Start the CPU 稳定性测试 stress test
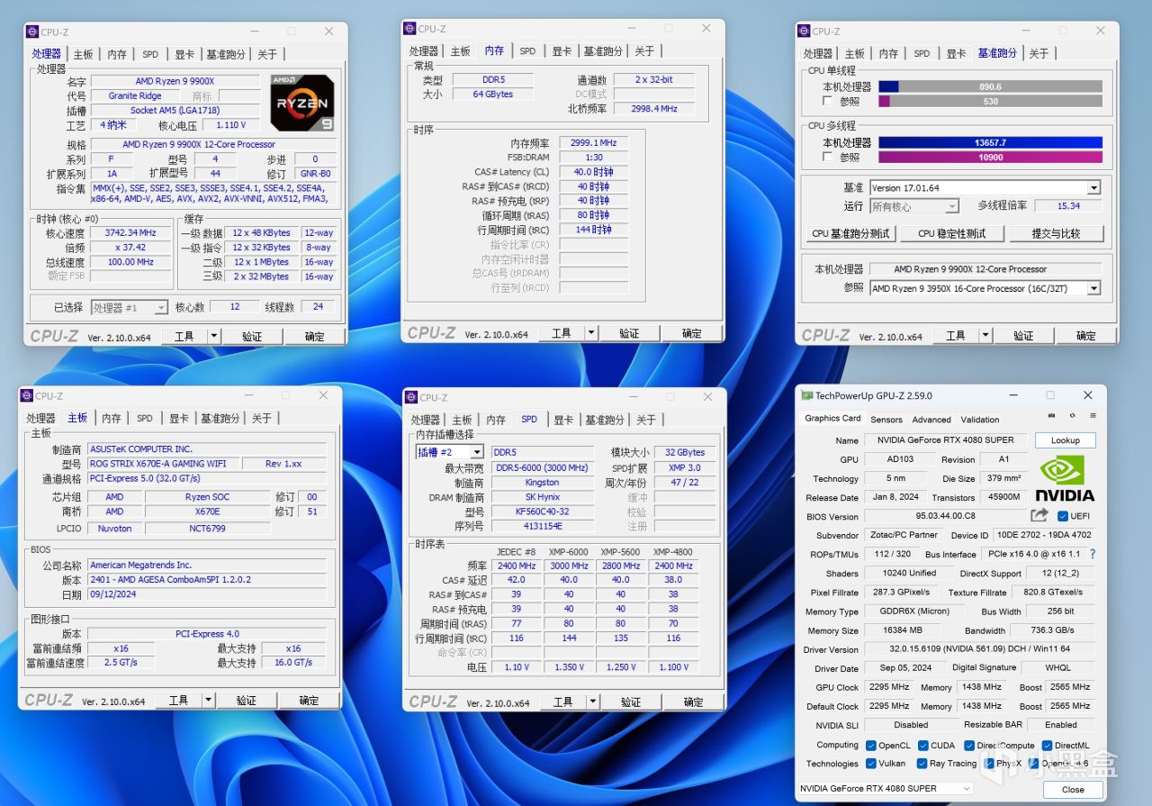Image resolution: width=1152 pixels, height=806 pixels. pos(951,233)
